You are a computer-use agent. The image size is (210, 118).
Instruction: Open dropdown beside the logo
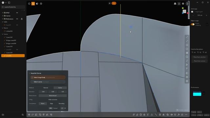[6, 3]
